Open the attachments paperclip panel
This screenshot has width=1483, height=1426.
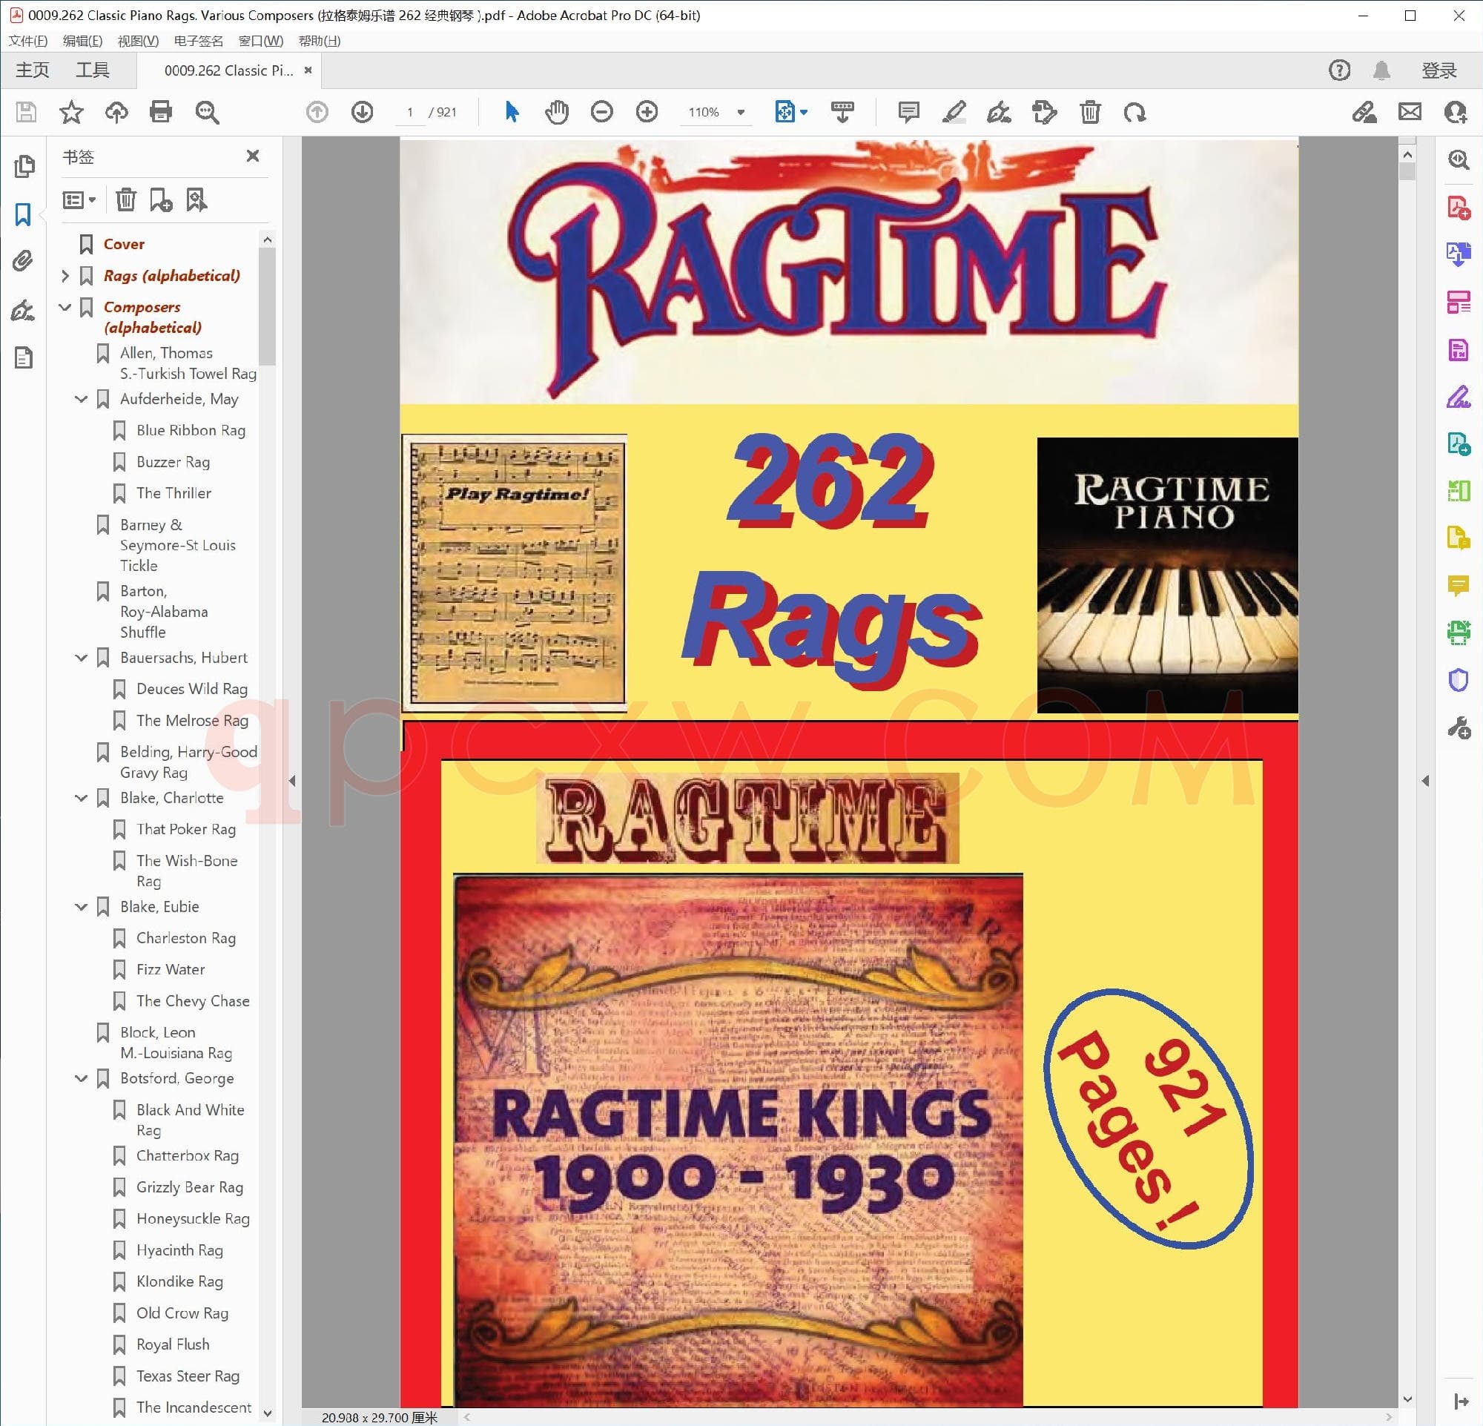point(23,261)
